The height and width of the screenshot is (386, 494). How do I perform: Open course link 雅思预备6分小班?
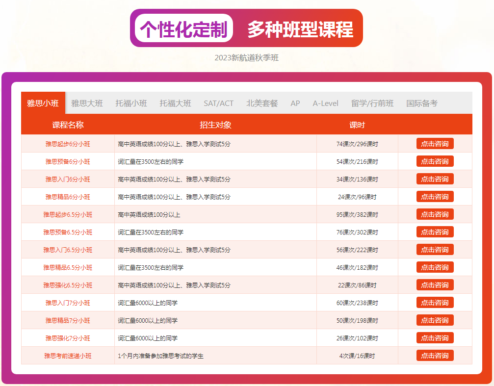click(68, 162)
